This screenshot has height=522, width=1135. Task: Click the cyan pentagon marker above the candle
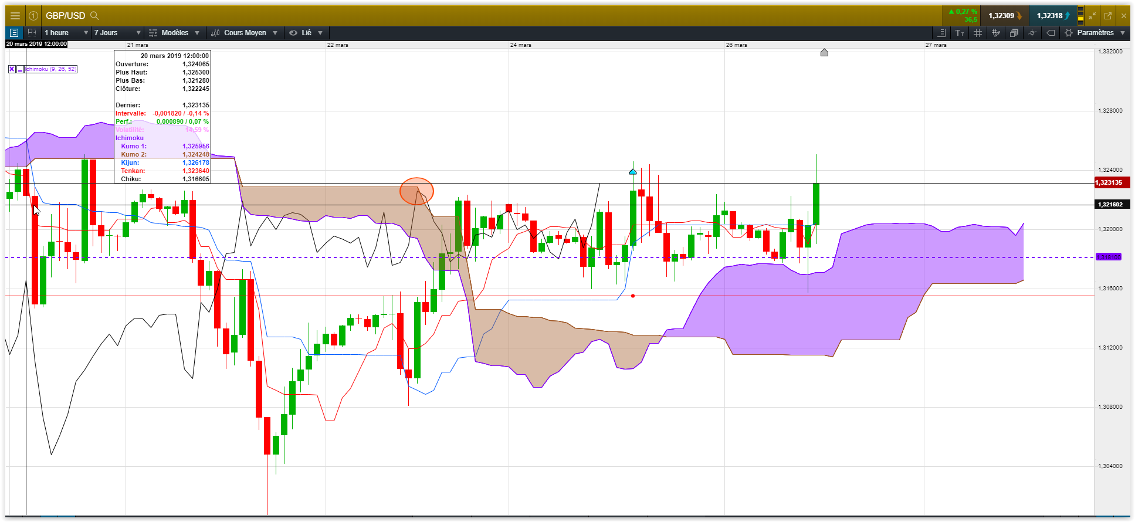633,172
